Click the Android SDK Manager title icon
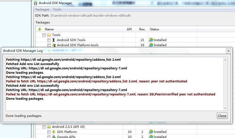 click(36, 3)
